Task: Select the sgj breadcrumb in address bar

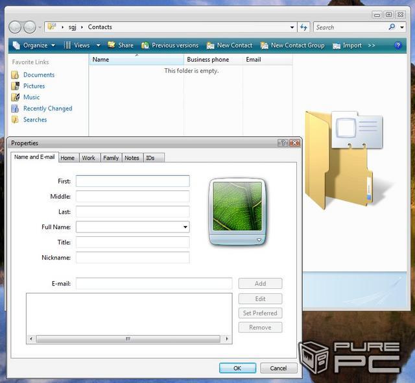Action: 72,27
